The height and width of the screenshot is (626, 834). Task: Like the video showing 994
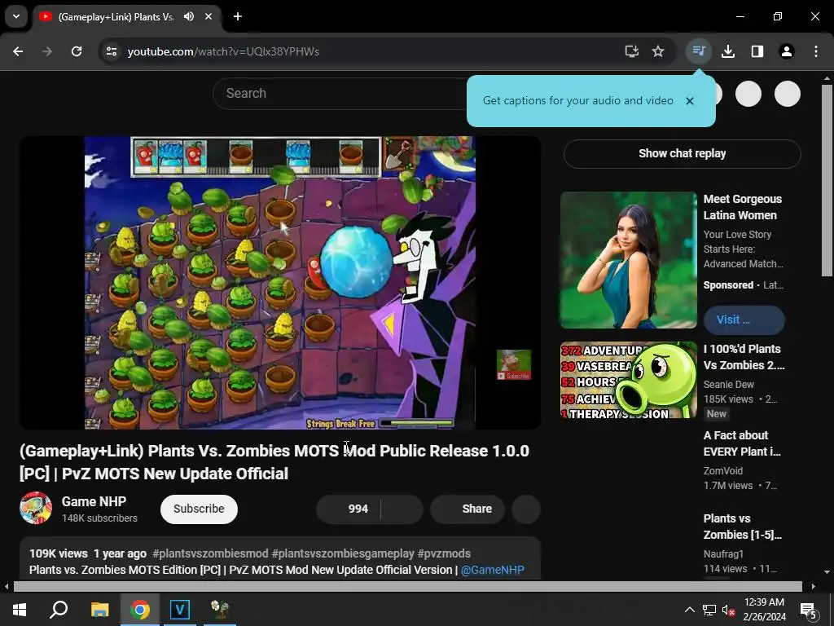349,509
